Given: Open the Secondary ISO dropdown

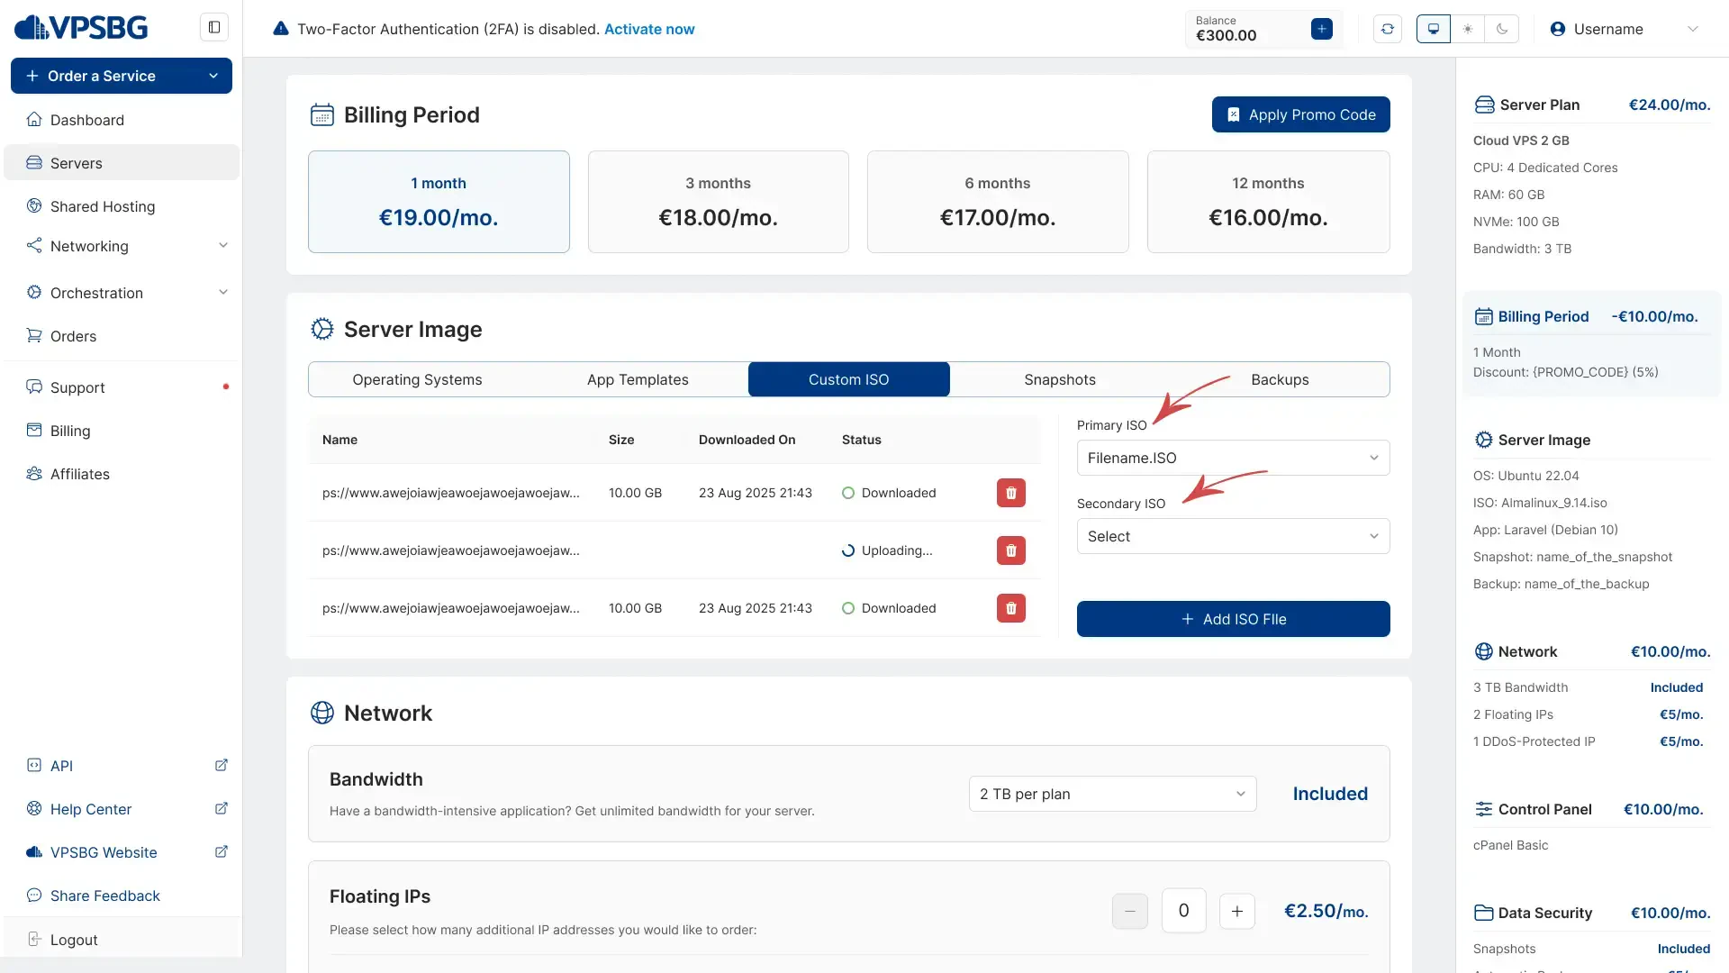Looking at the screenshot, I should tap(1233, 536).
